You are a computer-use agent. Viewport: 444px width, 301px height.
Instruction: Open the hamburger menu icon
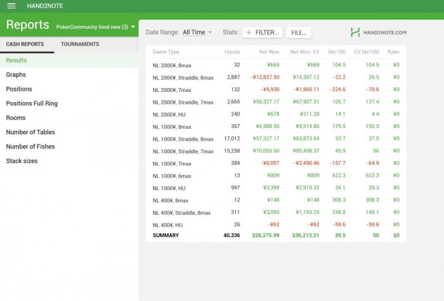11,6
